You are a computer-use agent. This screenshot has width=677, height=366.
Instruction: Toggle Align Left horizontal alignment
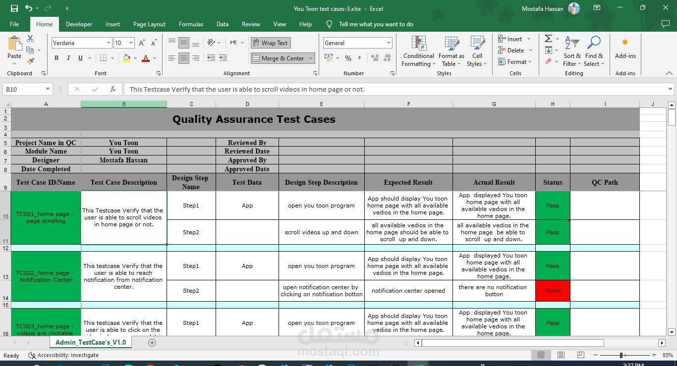[172, 58]
